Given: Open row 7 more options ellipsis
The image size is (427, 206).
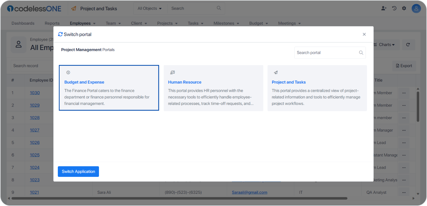Looking at the screenshot, I should (x=404, y=168).
